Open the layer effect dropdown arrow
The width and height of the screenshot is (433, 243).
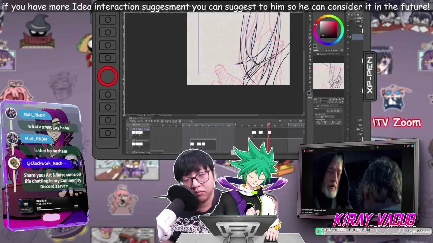click(x=341, y=111)
